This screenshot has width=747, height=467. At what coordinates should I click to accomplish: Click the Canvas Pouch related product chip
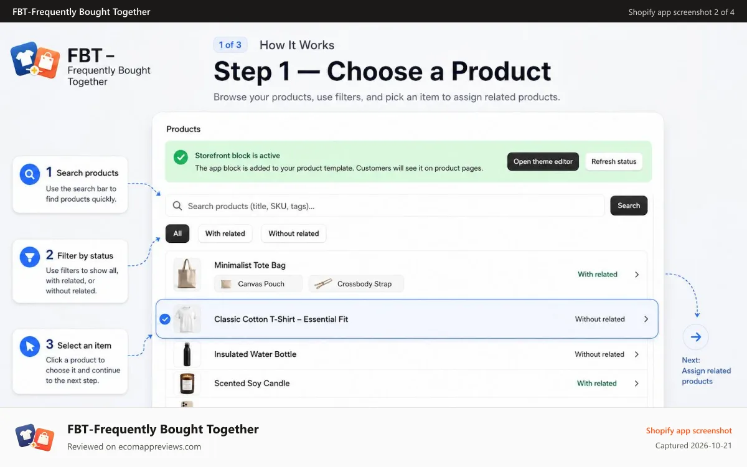(x=258, y=284)
